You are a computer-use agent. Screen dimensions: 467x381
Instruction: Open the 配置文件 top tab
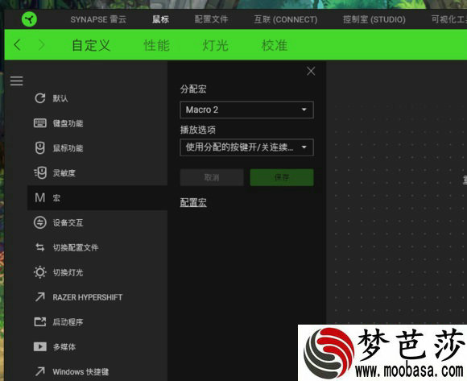(x=211, y=19)
